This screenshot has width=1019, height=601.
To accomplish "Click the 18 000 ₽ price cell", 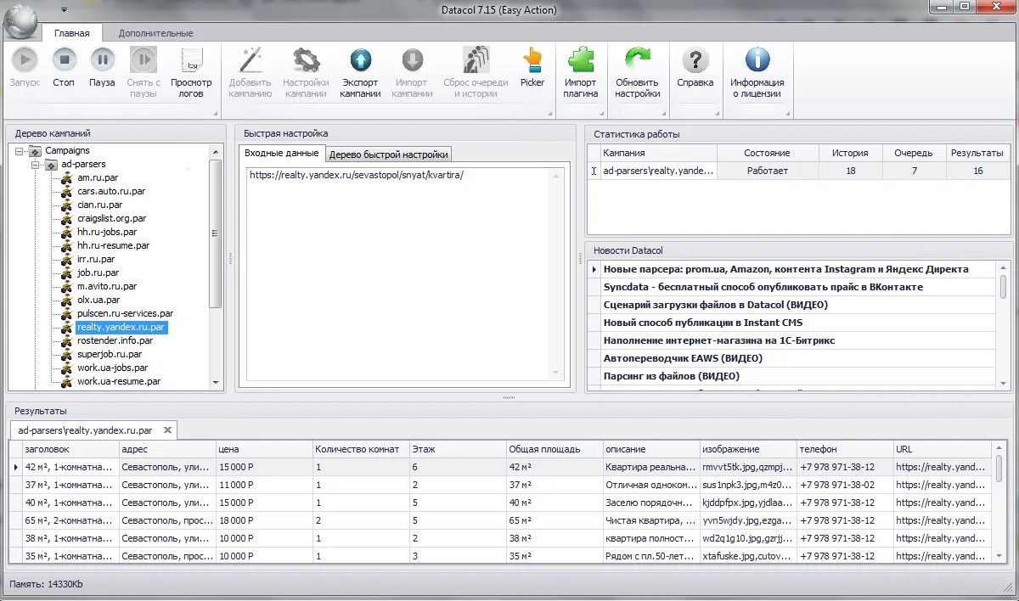I will [x=264, y=520].
